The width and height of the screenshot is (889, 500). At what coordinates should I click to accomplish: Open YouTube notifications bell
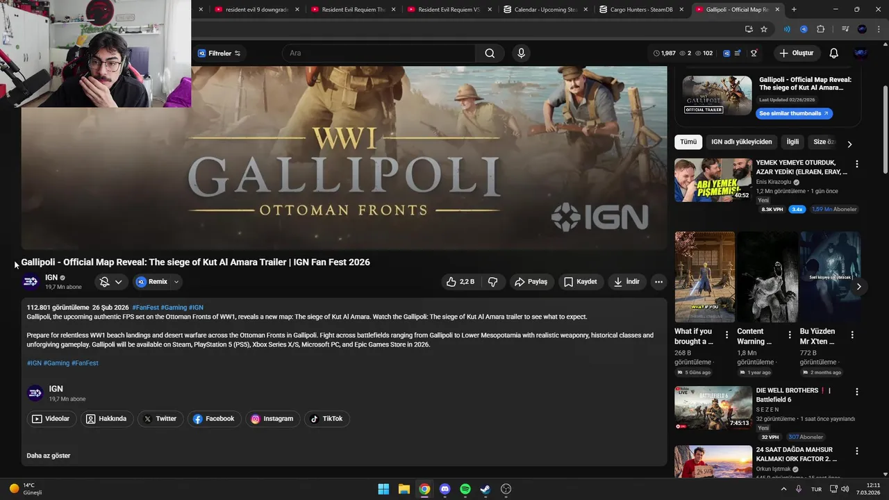(x=834, y=53)
